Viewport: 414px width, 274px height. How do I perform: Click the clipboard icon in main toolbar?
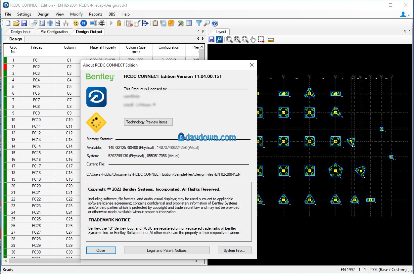click(155, 23)
